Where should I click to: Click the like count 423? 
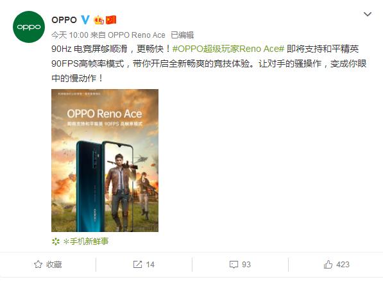pos(343,265)
